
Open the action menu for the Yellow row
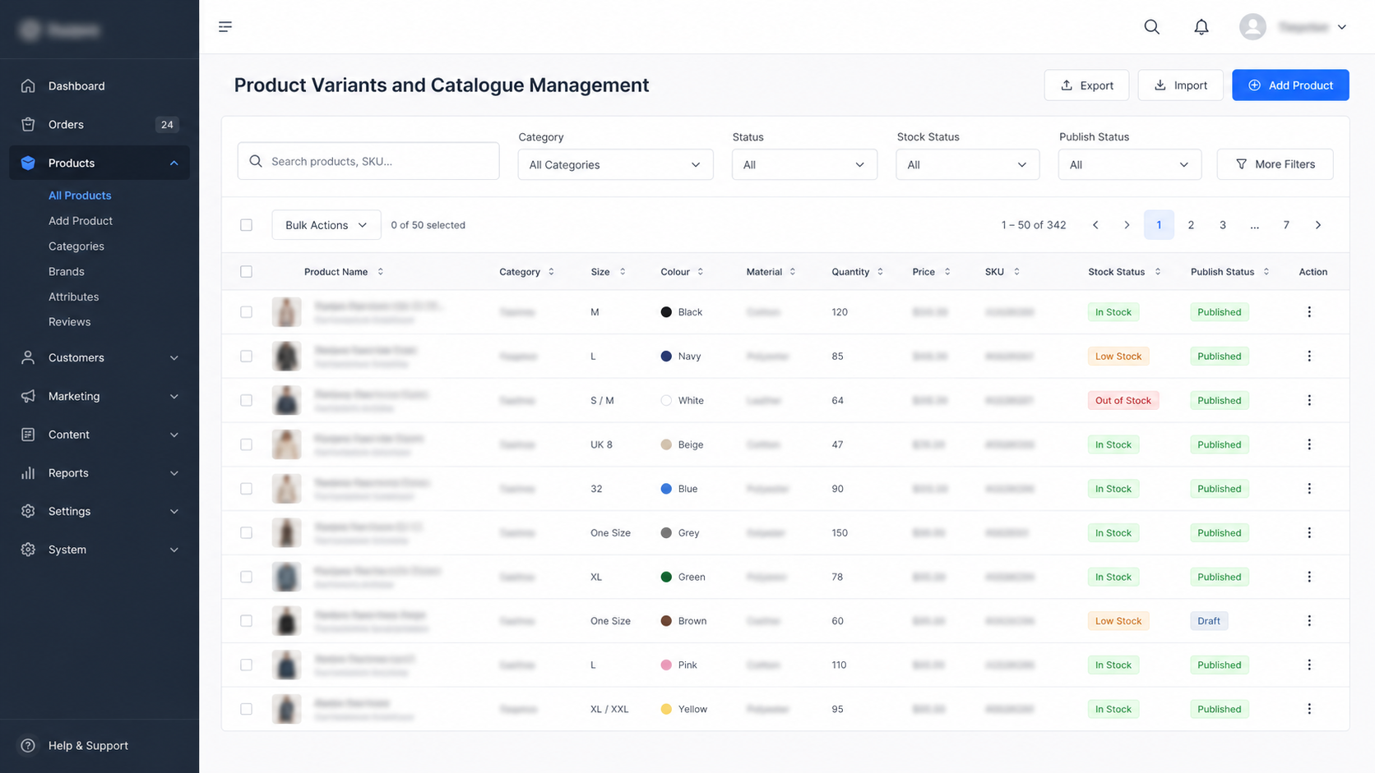pos(1309,709)
